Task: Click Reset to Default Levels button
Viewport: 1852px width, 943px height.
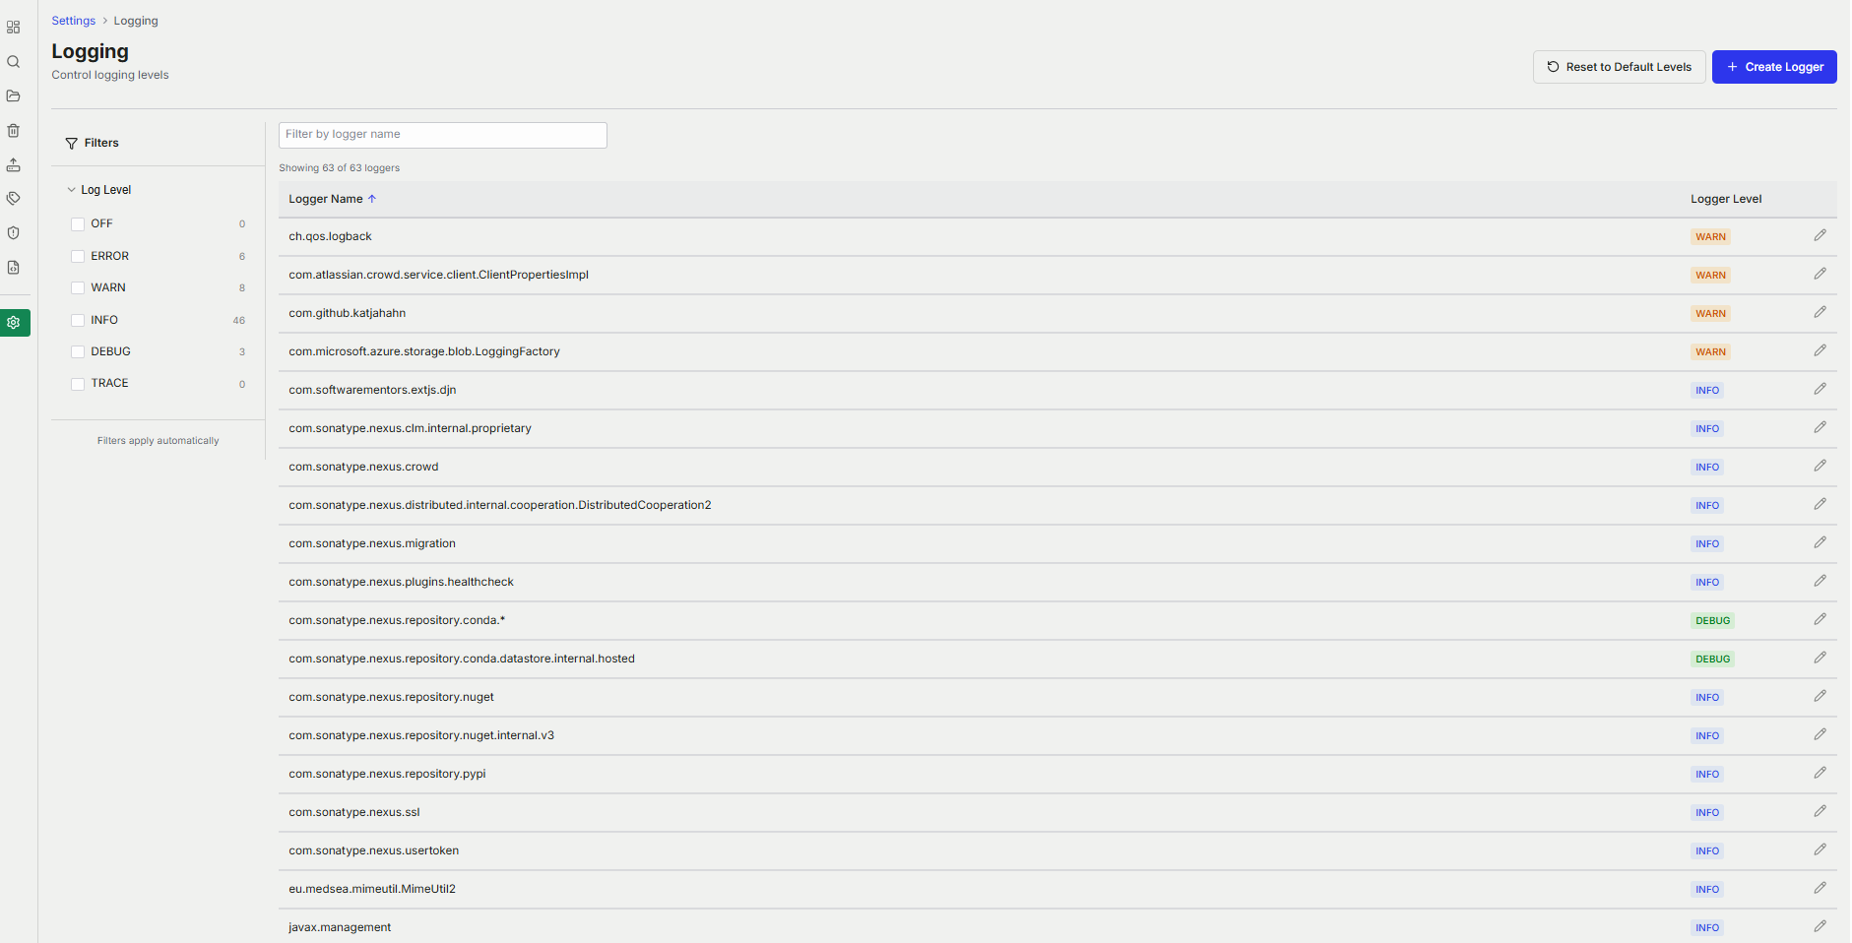Action: (x=1619, y=67)
